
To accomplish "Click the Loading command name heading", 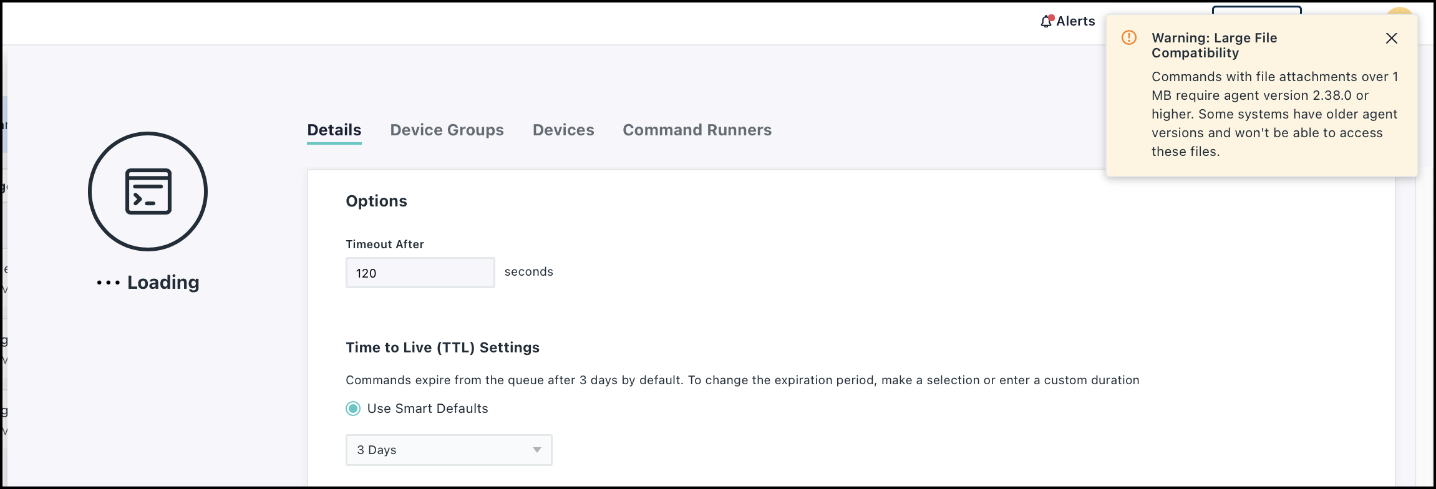I will click(163, 283).
